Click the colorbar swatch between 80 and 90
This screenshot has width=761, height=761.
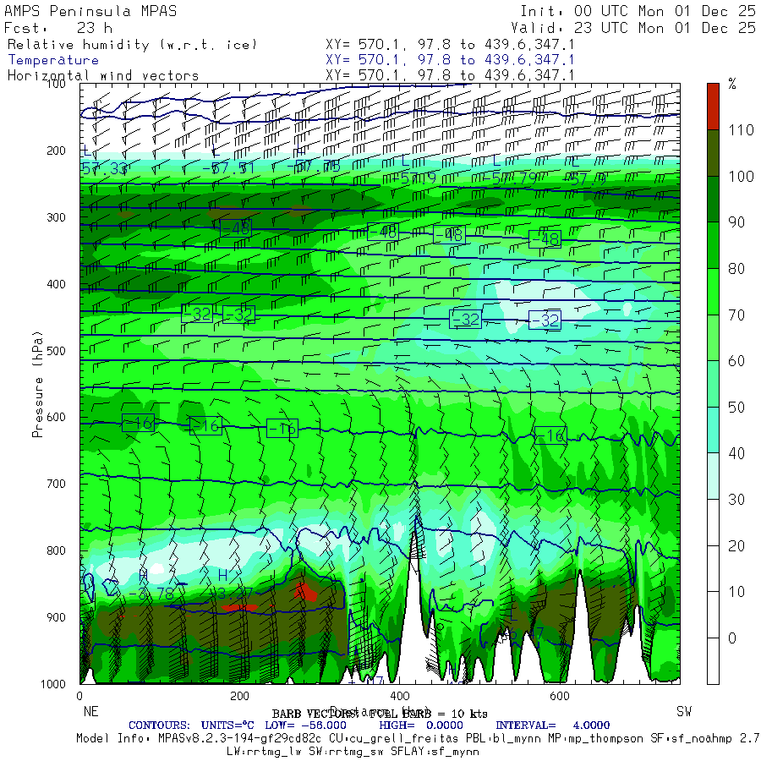coord(713,245)
